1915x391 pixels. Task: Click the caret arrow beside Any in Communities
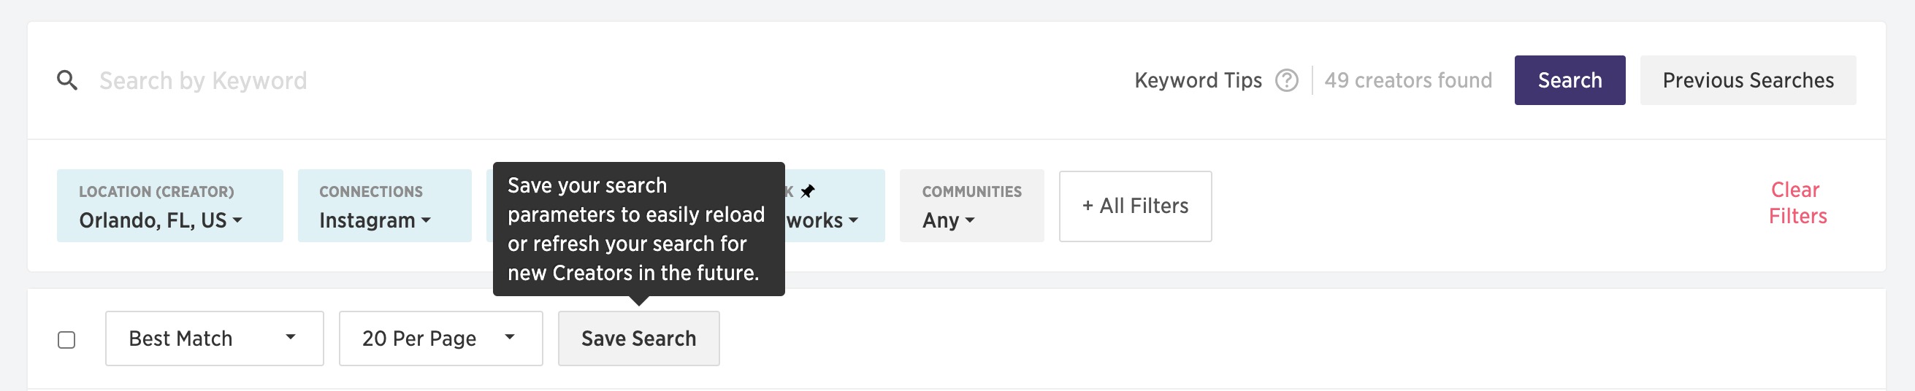pyautogui.click(x=969, y=220)
